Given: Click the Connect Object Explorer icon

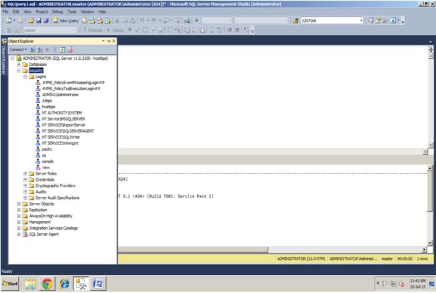Looking at the screenshot, I should [33, 50].
